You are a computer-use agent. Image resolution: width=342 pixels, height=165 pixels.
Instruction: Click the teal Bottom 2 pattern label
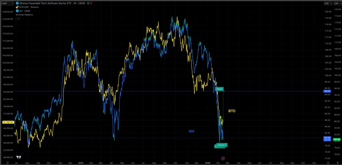[x=222, y=145]
